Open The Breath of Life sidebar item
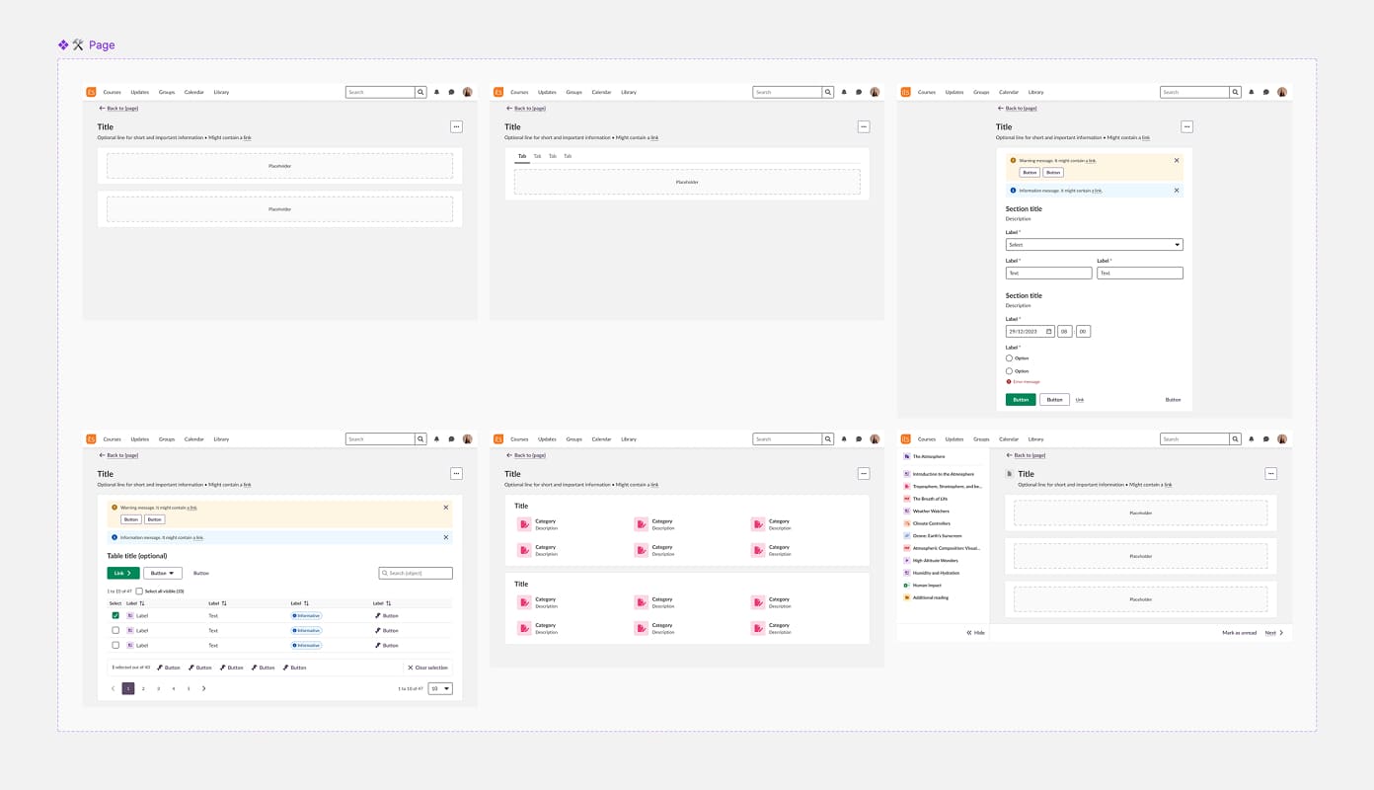 [930, 499]
